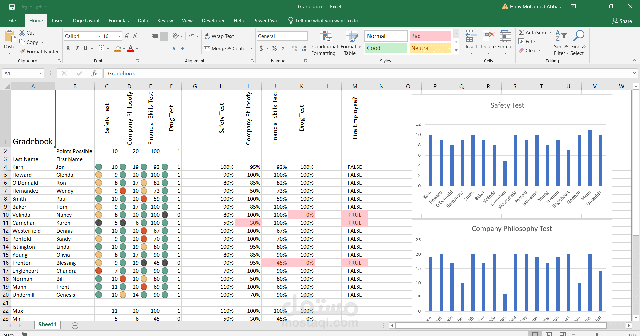The width and height of the screenshot is (640, 336).
Task: Click the Percent Style icon
Action: (x=274, y=48)
